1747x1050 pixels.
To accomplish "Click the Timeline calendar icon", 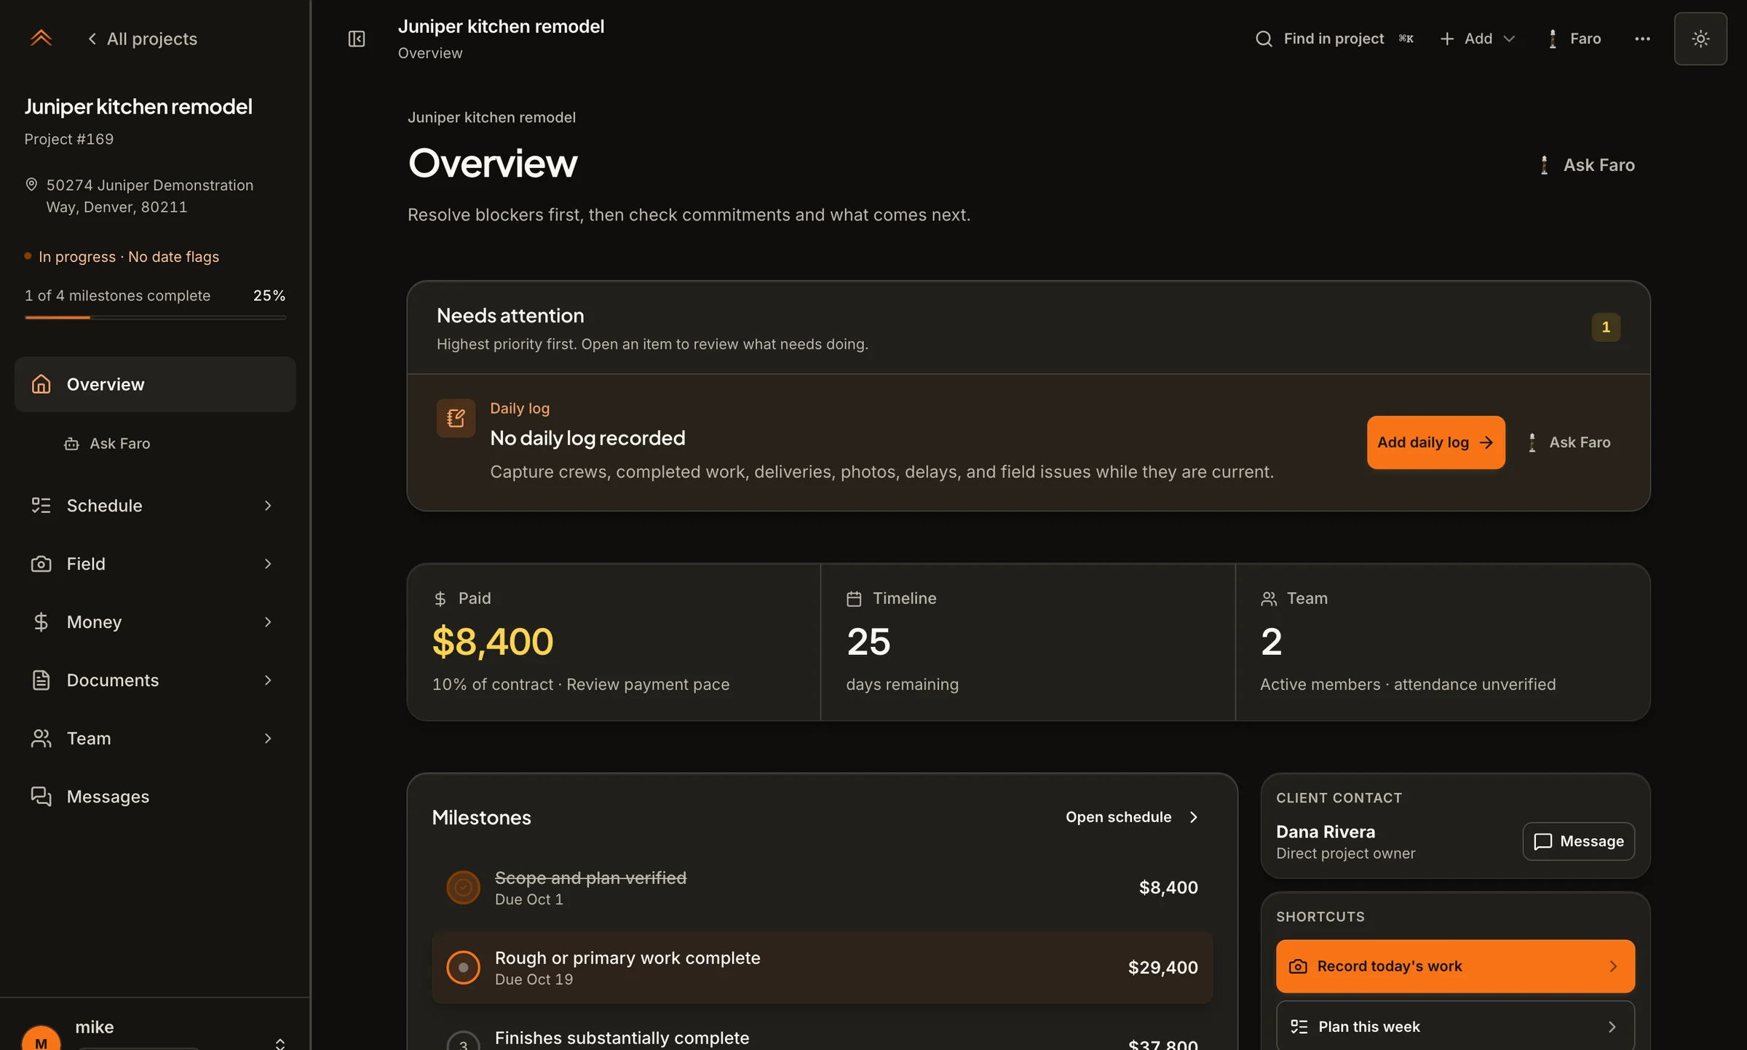I will (x=854, y=599).
